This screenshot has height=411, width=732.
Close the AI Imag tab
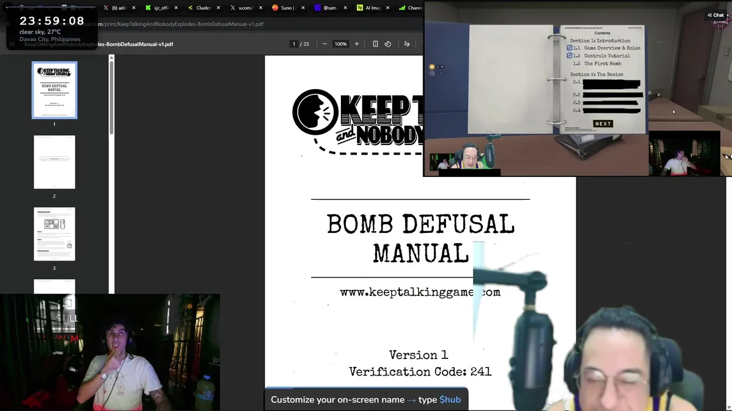pos(388,8)
